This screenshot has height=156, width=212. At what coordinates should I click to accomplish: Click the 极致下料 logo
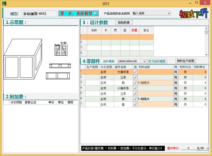click(194, 14)
